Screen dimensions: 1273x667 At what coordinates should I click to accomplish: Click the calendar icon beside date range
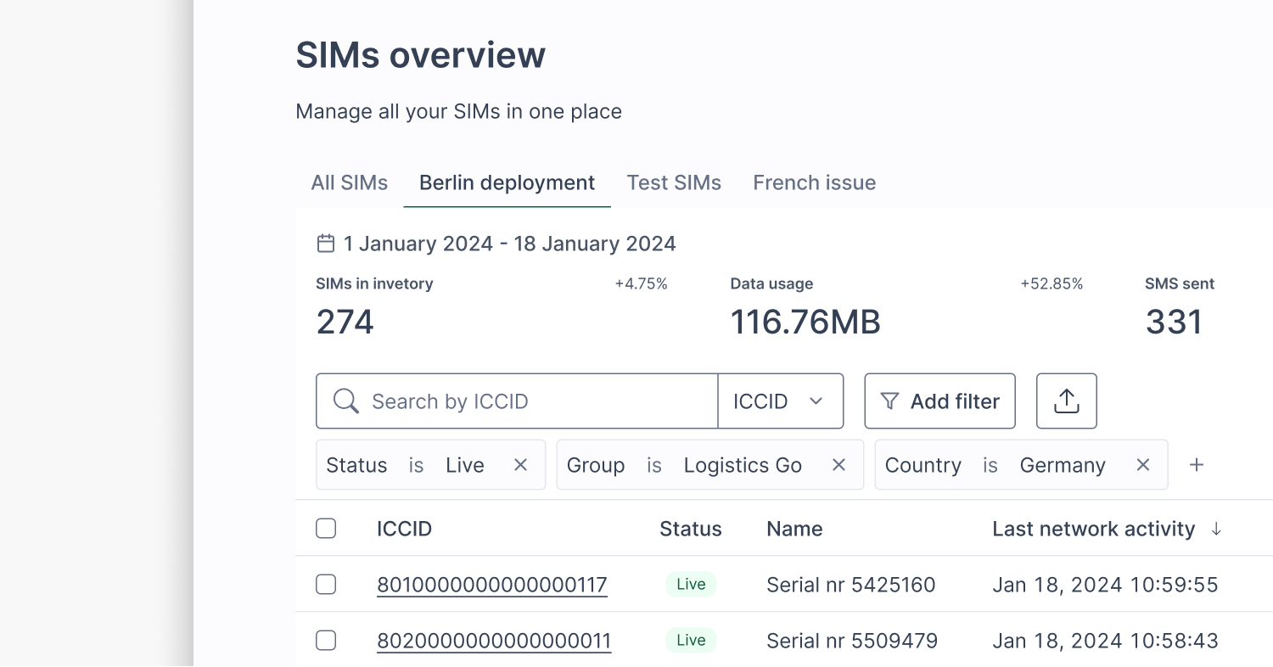(x=325, y=244)
